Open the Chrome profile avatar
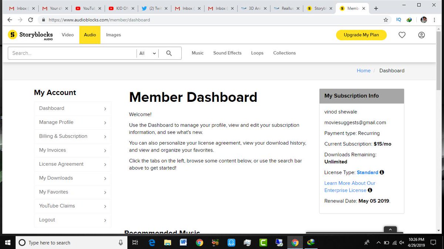This screenshot has height=249, width=444. (424, 20)
